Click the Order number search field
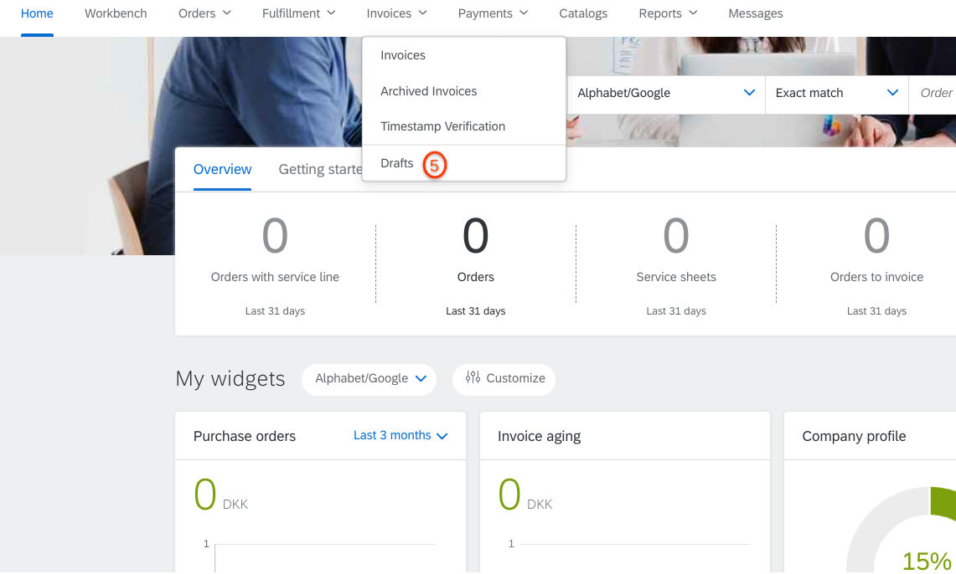The height and width of the screenshot is (574, 956). 933,93
